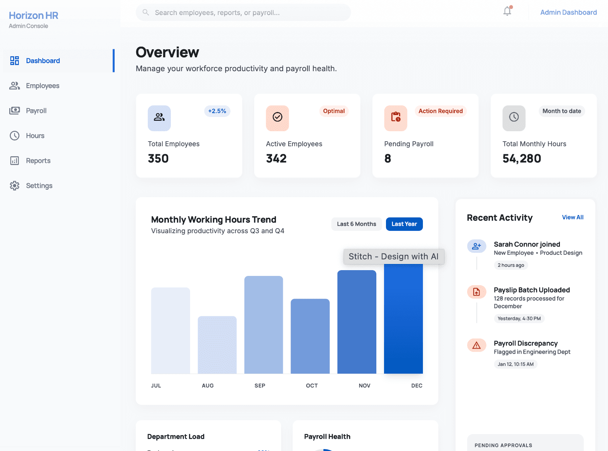Open the Hours page
The image size is (608, 451).
pyautogui.click(x=59, y=135)
